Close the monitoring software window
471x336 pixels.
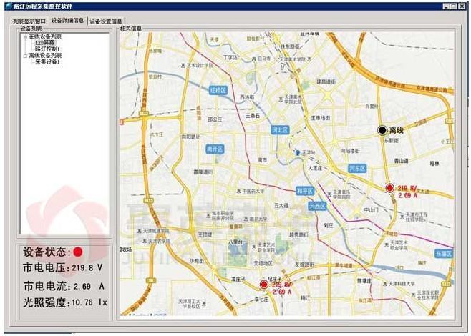tap(461, 6)
